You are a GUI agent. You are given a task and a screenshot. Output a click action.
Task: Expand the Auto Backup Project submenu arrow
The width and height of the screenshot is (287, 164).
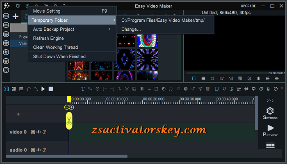[x=110, y=29]
